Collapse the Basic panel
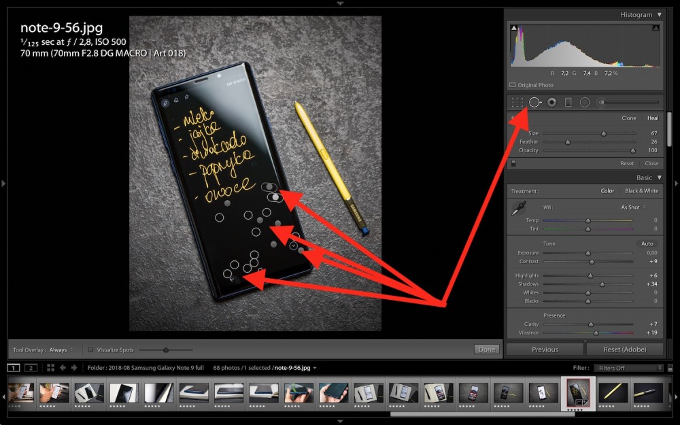 tap(659, 177)
